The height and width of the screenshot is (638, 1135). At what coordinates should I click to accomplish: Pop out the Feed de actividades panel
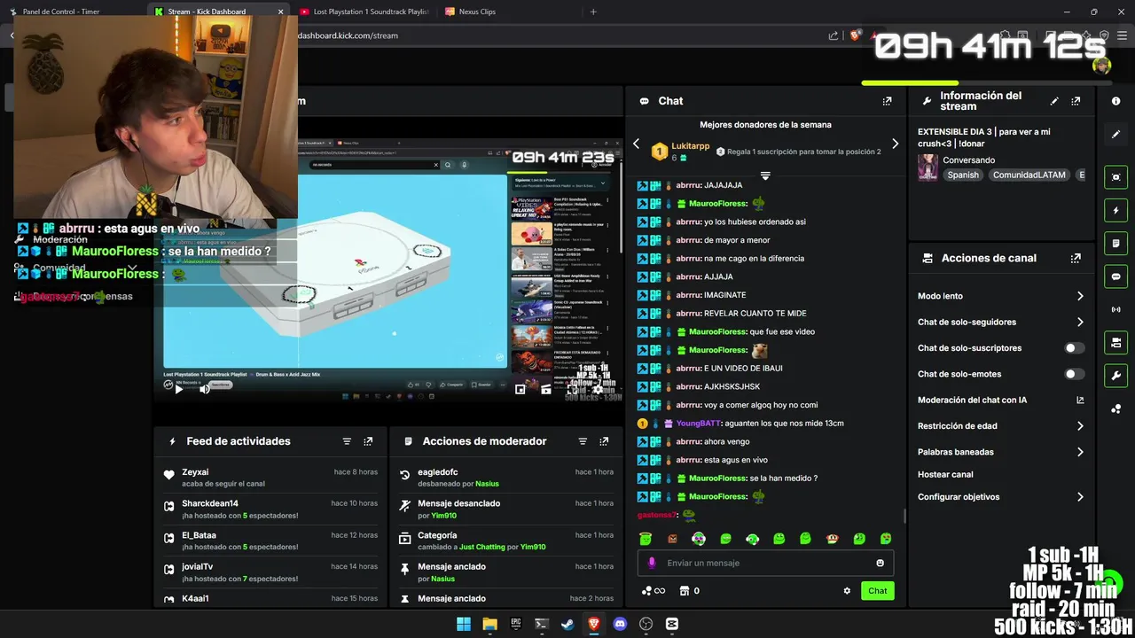coord(368,441)
